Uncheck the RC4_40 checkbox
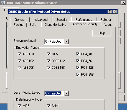The image size is (127, 110). (x=78, y=54)
